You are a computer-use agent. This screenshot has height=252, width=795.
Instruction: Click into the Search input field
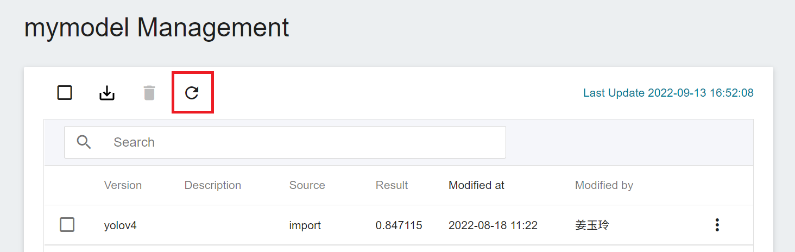pos(285,142)
